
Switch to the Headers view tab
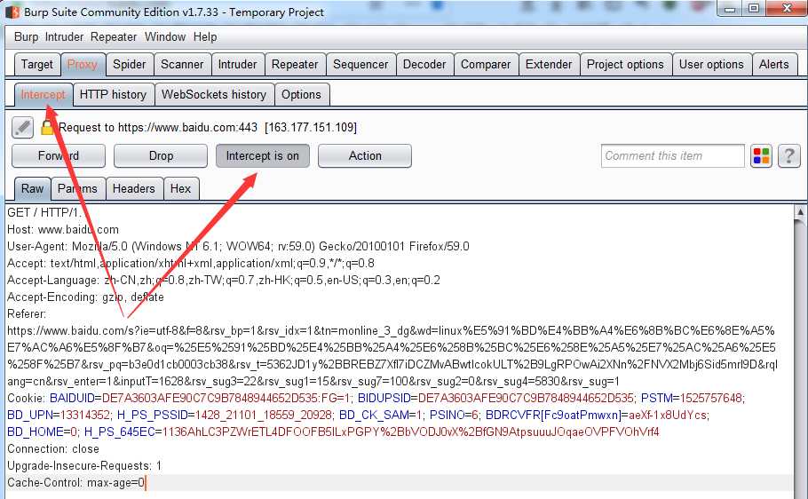pyautogui.click(x=133, y=188)
